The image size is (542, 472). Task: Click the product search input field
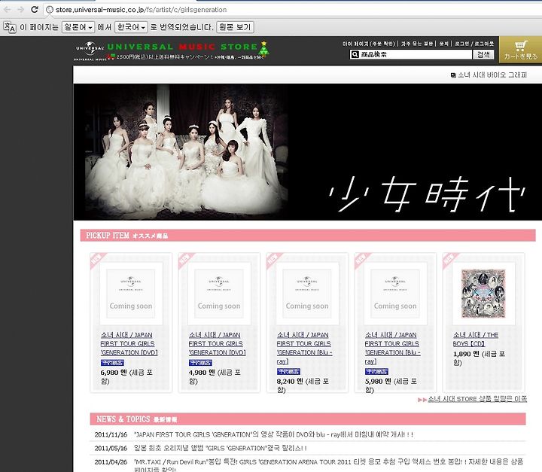pos(416,54)
